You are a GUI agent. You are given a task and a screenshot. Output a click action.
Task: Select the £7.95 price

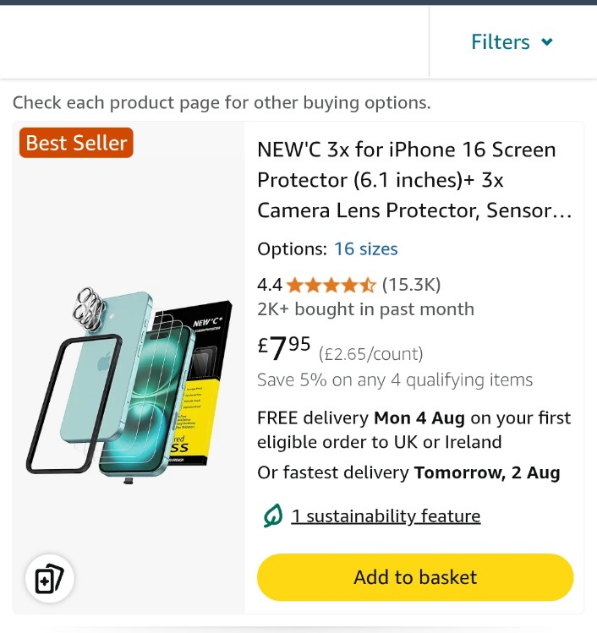tap(284, 347)
